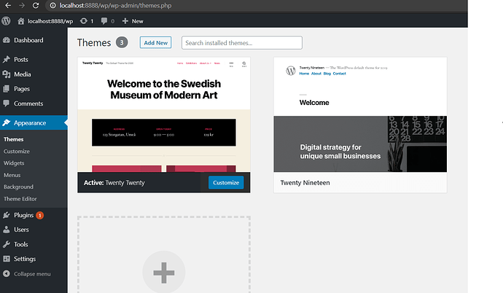Click the Add New theme button
Image resolution: width=503 pixels, height=293 pixels.
(155, 43)
